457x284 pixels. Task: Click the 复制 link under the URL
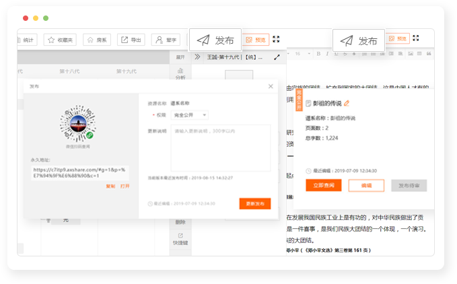click(110, 186)
